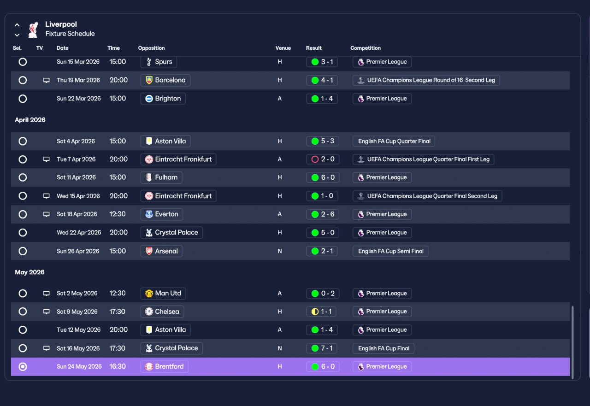
Task: Click the red loss indicator 2 - 0
Action: [x=315, y=159]
